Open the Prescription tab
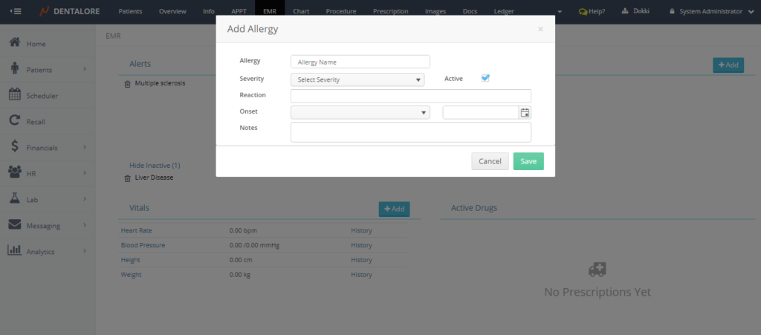The width and height of the screenshot is (761, 335). tap(390, 11)
